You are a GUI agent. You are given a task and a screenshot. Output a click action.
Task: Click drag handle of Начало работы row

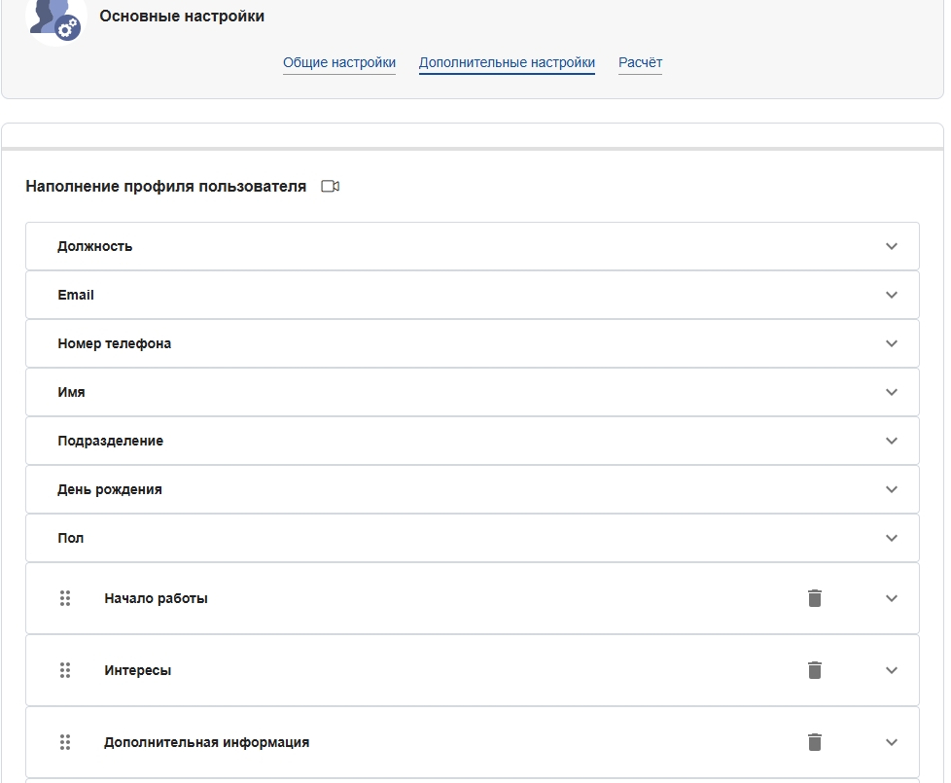tap(65, 598)
